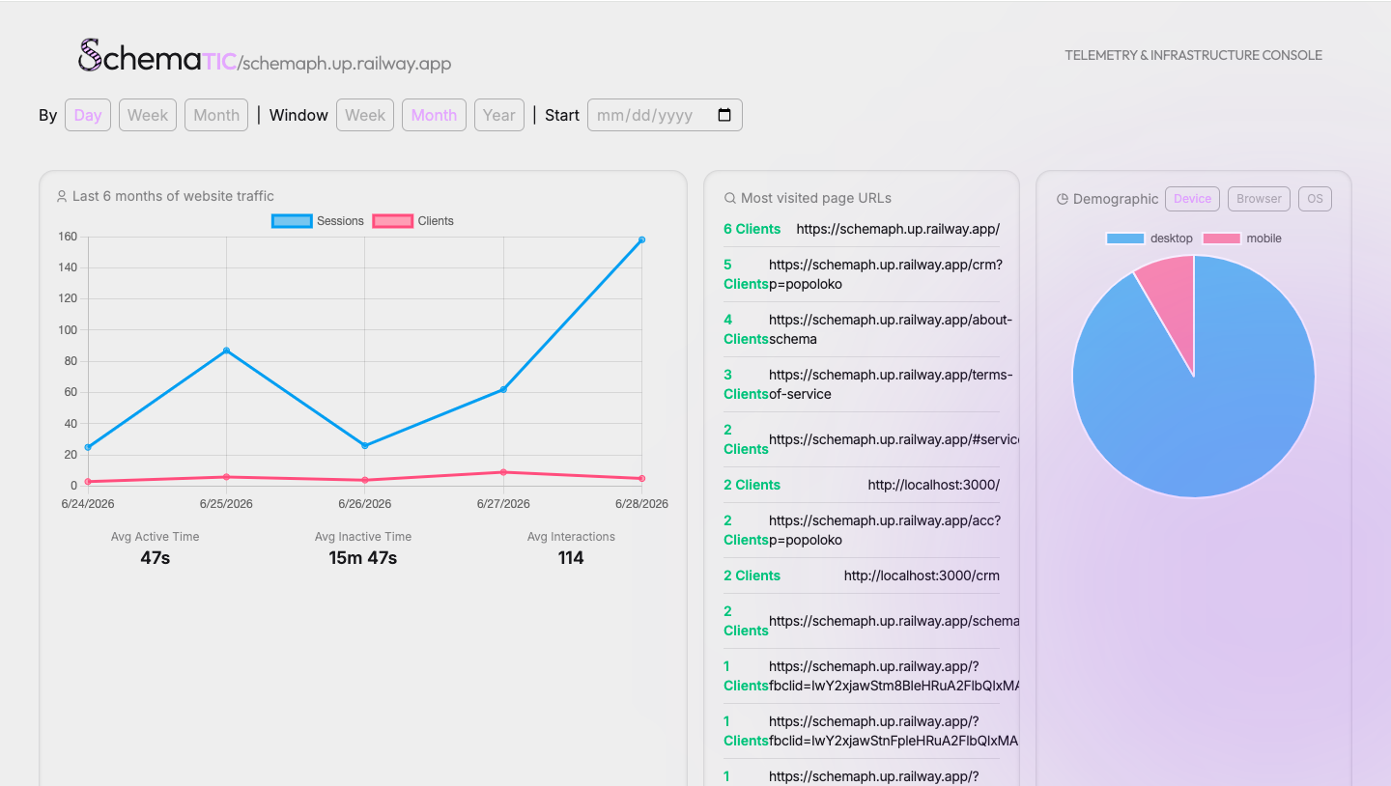
Task: Open the calendar picker icon in Start field
Action: (724, 115)
